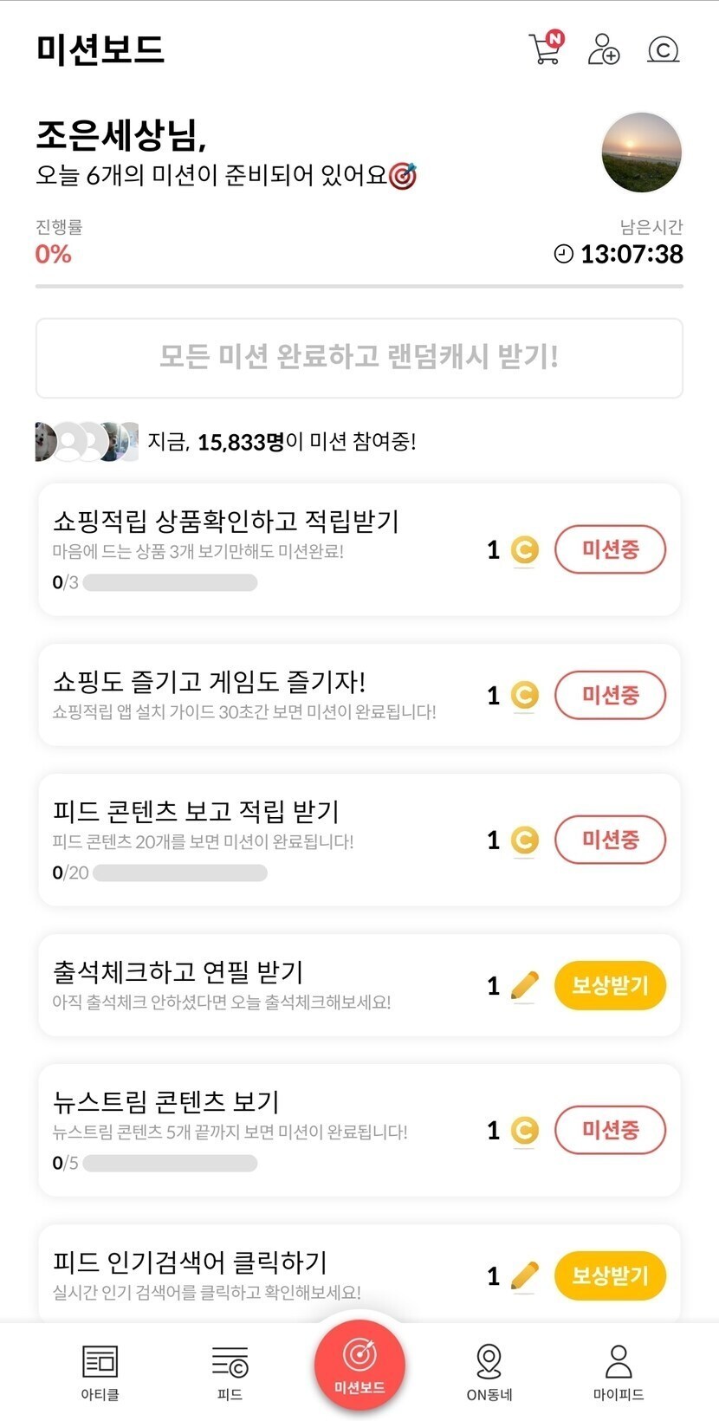Viewport: 719px width, 1421px height.
Task: Tap the coin icon on 쇼핑적립 mission
Action: [x=524, y=550]
